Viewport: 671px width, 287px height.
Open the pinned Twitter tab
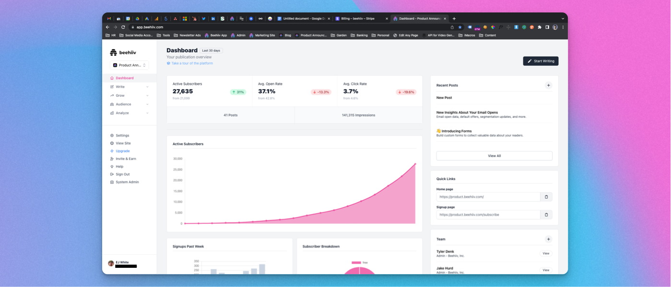(x=203, y=19)
